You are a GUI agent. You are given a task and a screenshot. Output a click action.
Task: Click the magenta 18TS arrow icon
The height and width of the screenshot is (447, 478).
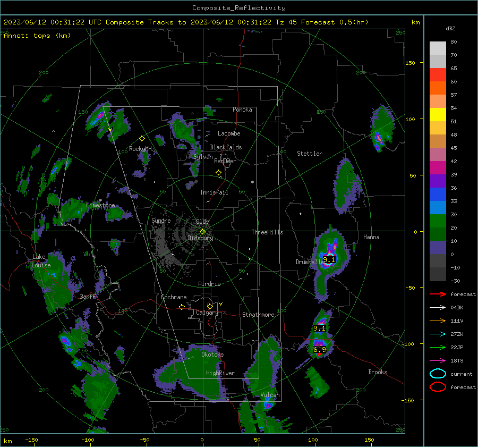pos(438,361)
